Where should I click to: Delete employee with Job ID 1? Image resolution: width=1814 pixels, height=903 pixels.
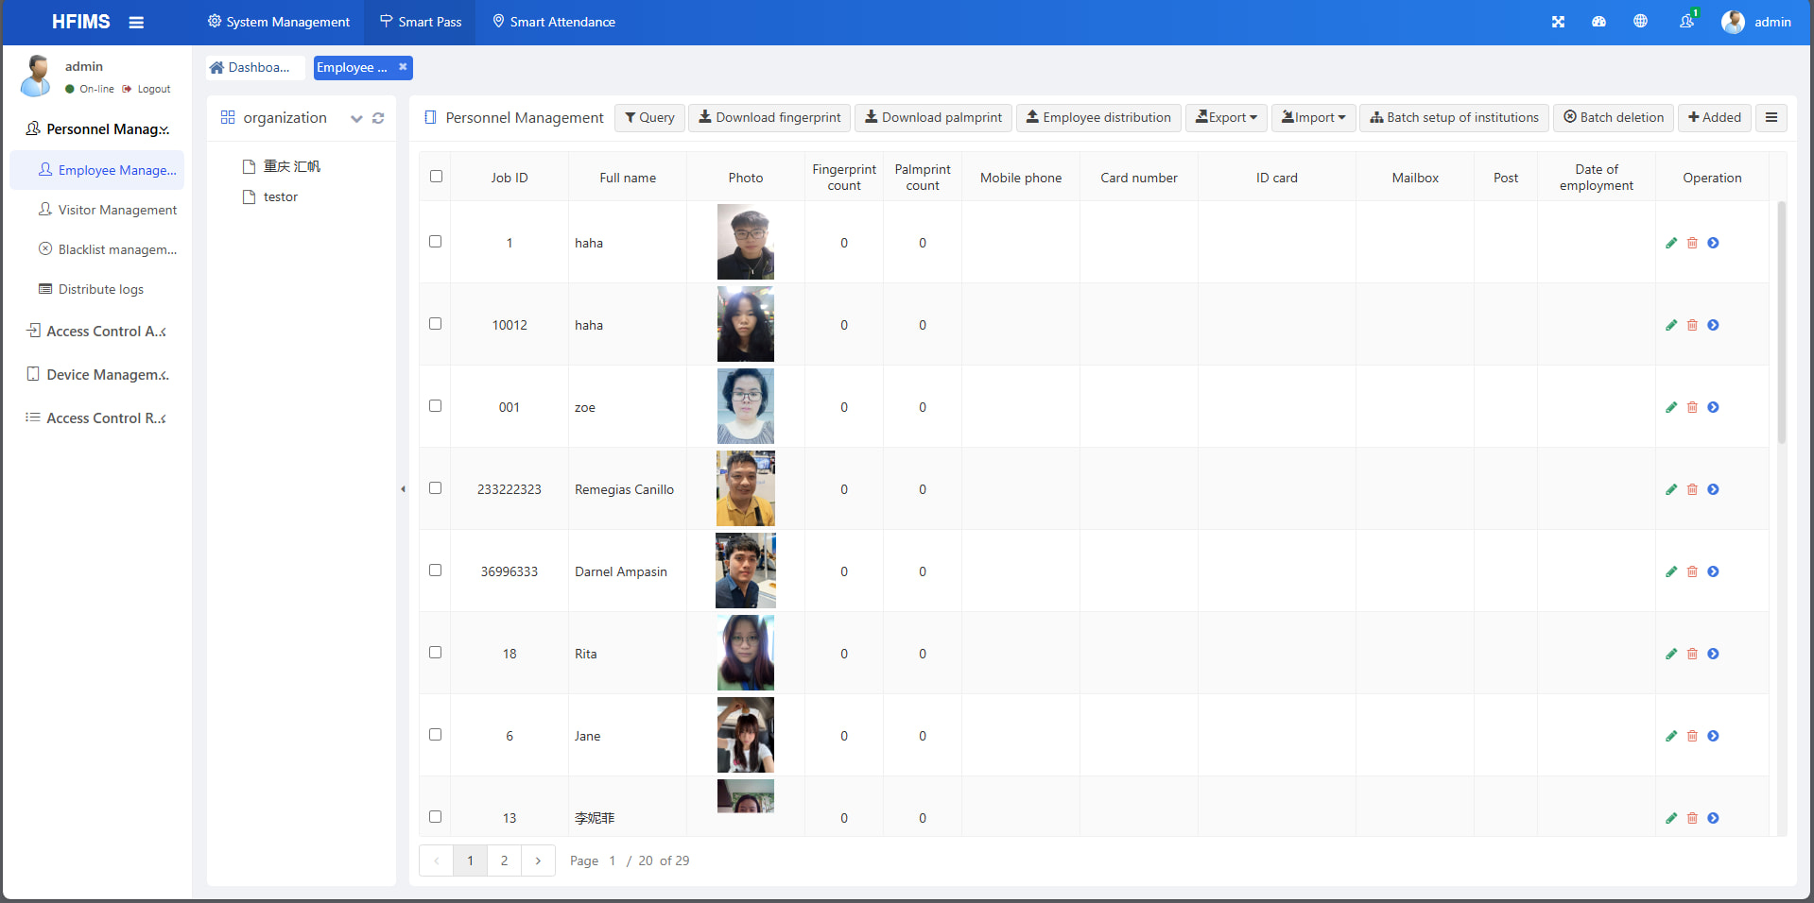click(1692, 243)
